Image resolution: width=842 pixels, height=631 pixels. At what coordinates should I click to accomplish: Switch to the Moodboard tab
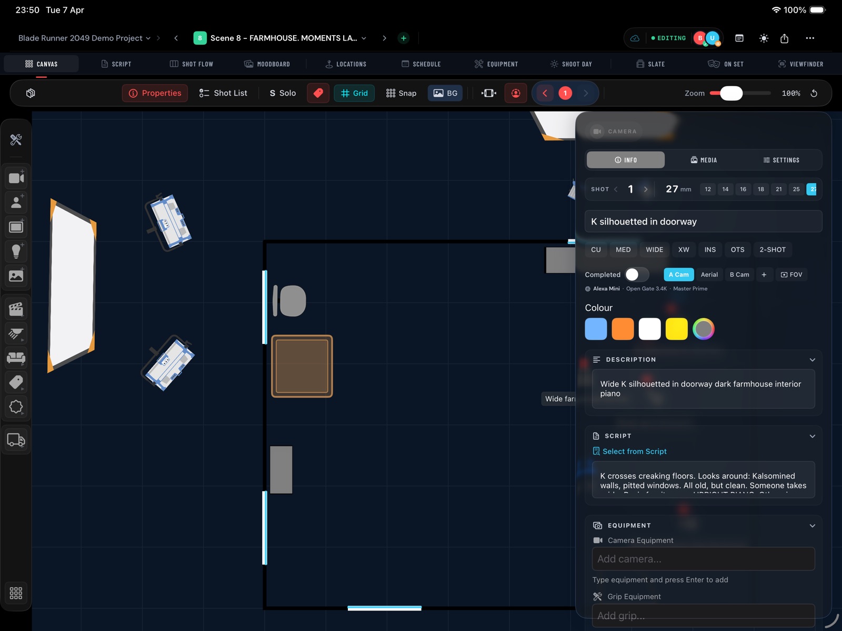[267, 64]
